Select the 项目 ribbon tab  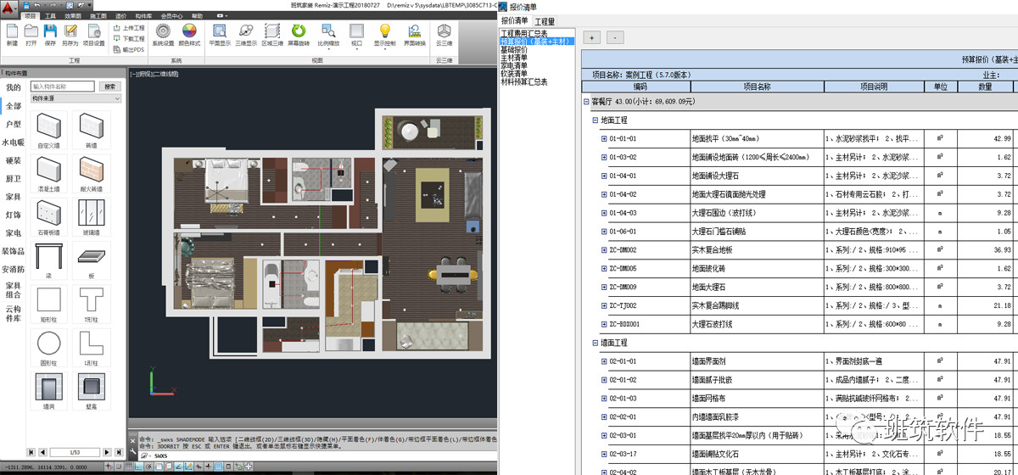tap(31, 16)
